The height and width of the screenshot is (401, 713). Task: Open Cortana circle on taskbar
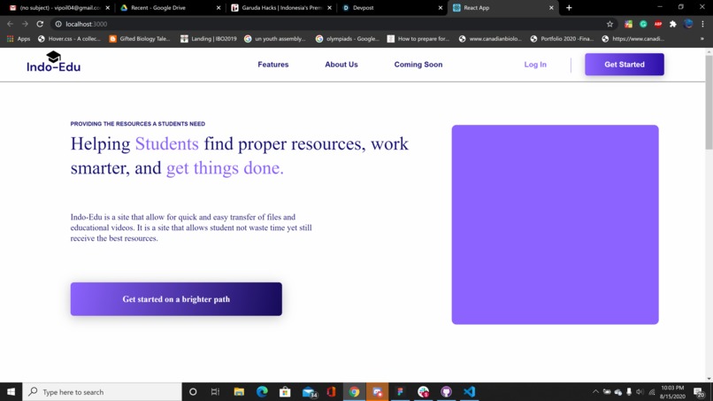point(193,392)
